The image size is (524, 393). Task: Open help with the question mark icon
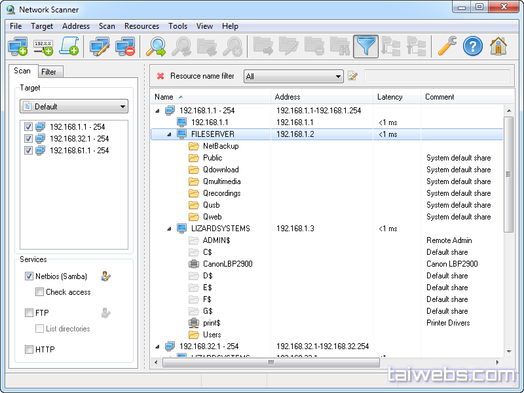pyautogui.click(x=472, y=47)
